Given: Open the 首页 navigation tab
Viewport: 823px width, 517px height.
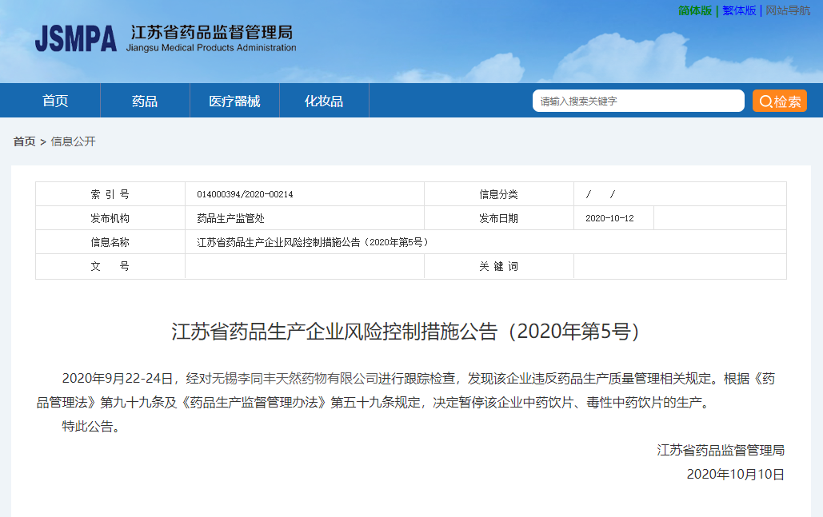Looking at the screenshot, I should [x=55, y=101].
